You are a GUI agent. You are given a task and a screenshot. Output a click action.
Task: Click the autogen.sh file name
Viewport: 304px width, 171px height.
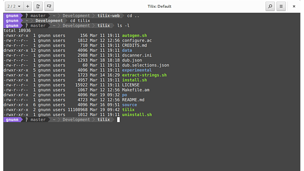(135, 36)
